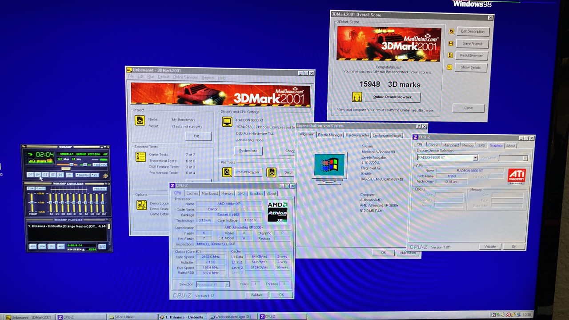Click Project icon in 3DMark2001

tap(140, 120)
